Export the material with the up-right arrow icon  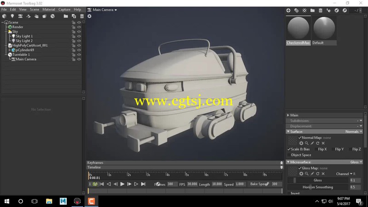(345, 10)
